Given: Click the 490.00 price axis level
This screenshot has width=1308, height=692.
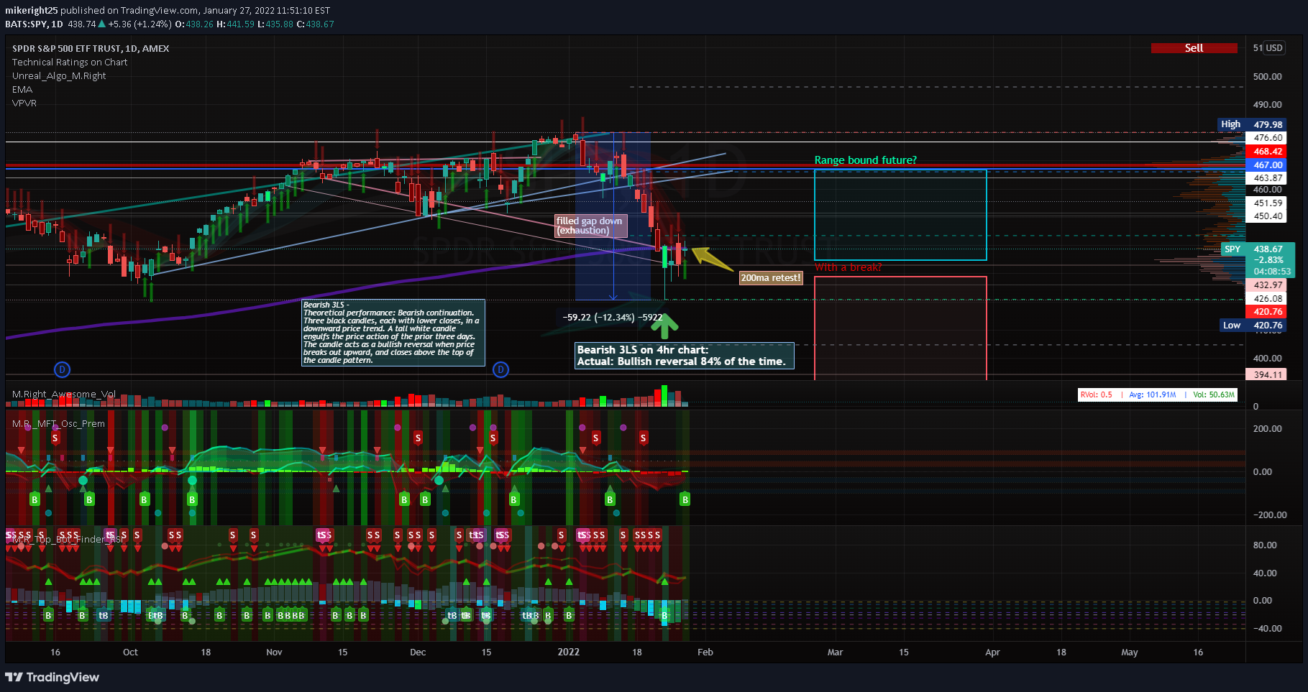Looking at the screenshot, I should (x=1267, y=105).
